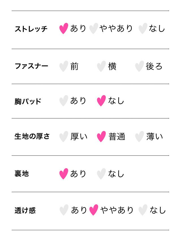Viewport: 181px width, 241px height.
Task: Select the heart next to ファスナー 横
Action: (101, 67)
